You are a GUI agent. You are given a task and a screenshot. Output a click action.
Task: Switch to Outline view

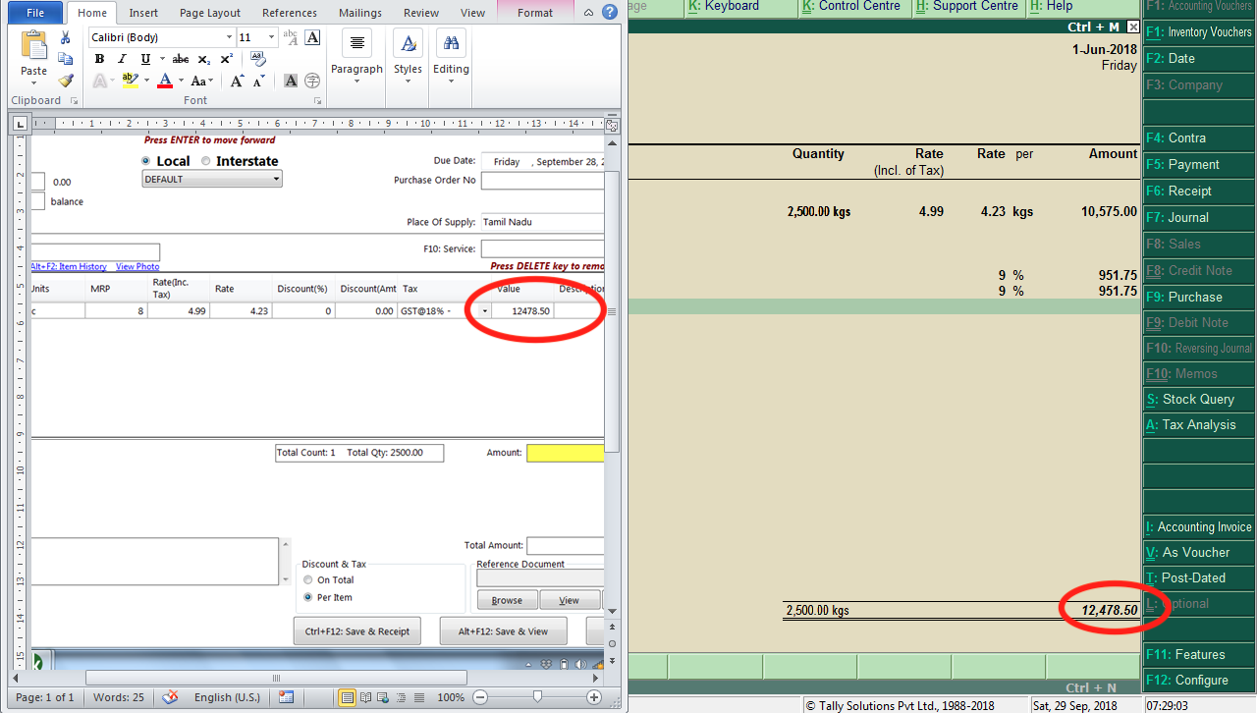coord(402,697)
